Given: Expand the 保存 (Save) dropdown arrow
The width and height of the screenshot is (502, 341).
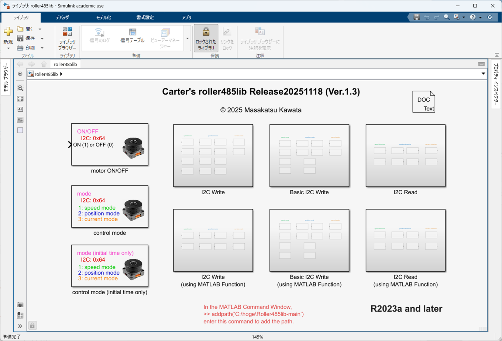Looking at the screenshot, I should pos(42,38).
